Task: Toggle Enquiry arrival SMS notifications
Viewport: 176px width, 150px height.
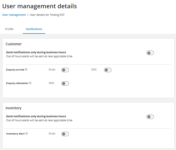Action: [108, 70]
